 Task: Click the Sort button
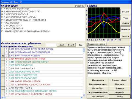click(x=62, y=45)
